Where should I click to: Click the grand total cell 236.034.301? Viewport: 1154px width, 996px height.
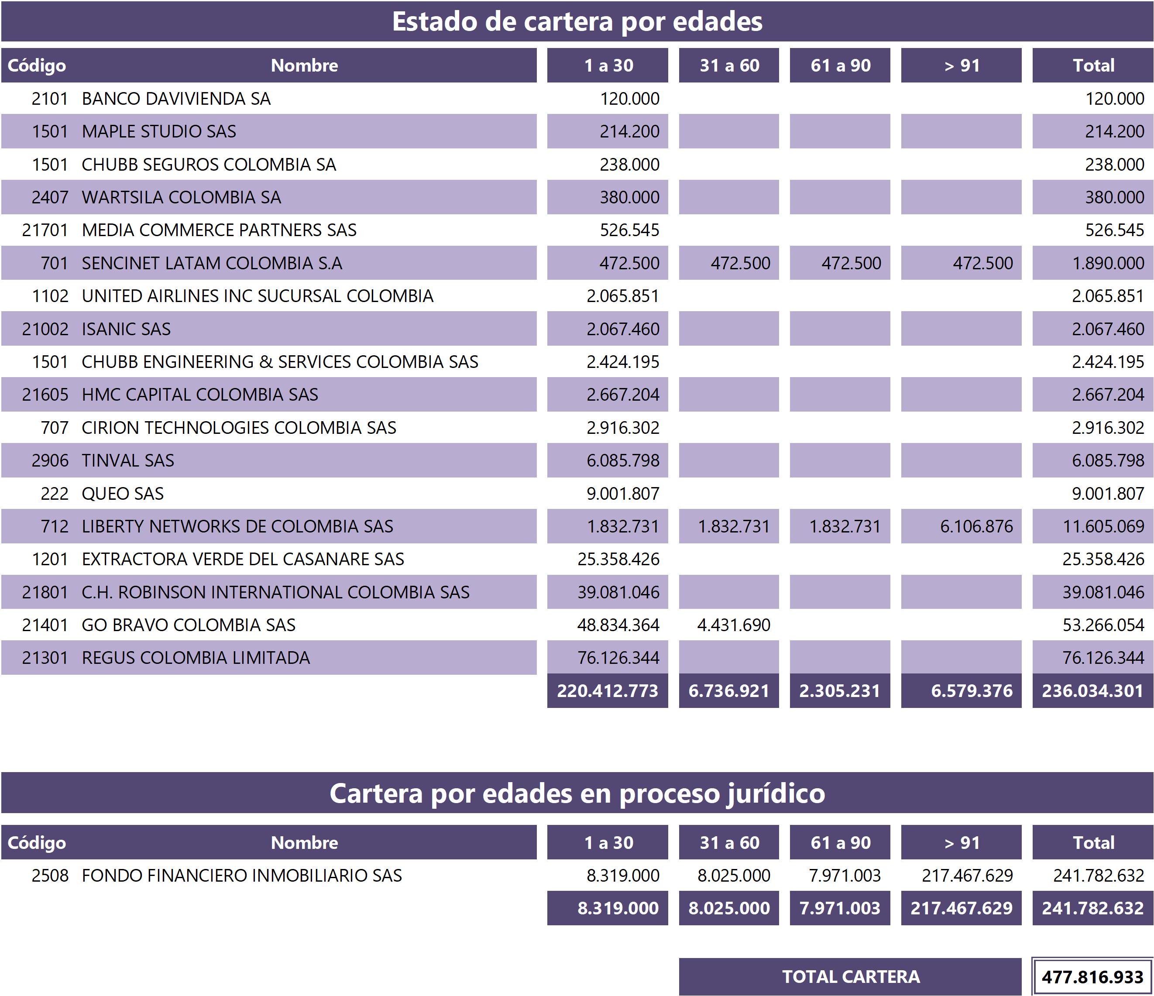click(x=1092, y=691)
